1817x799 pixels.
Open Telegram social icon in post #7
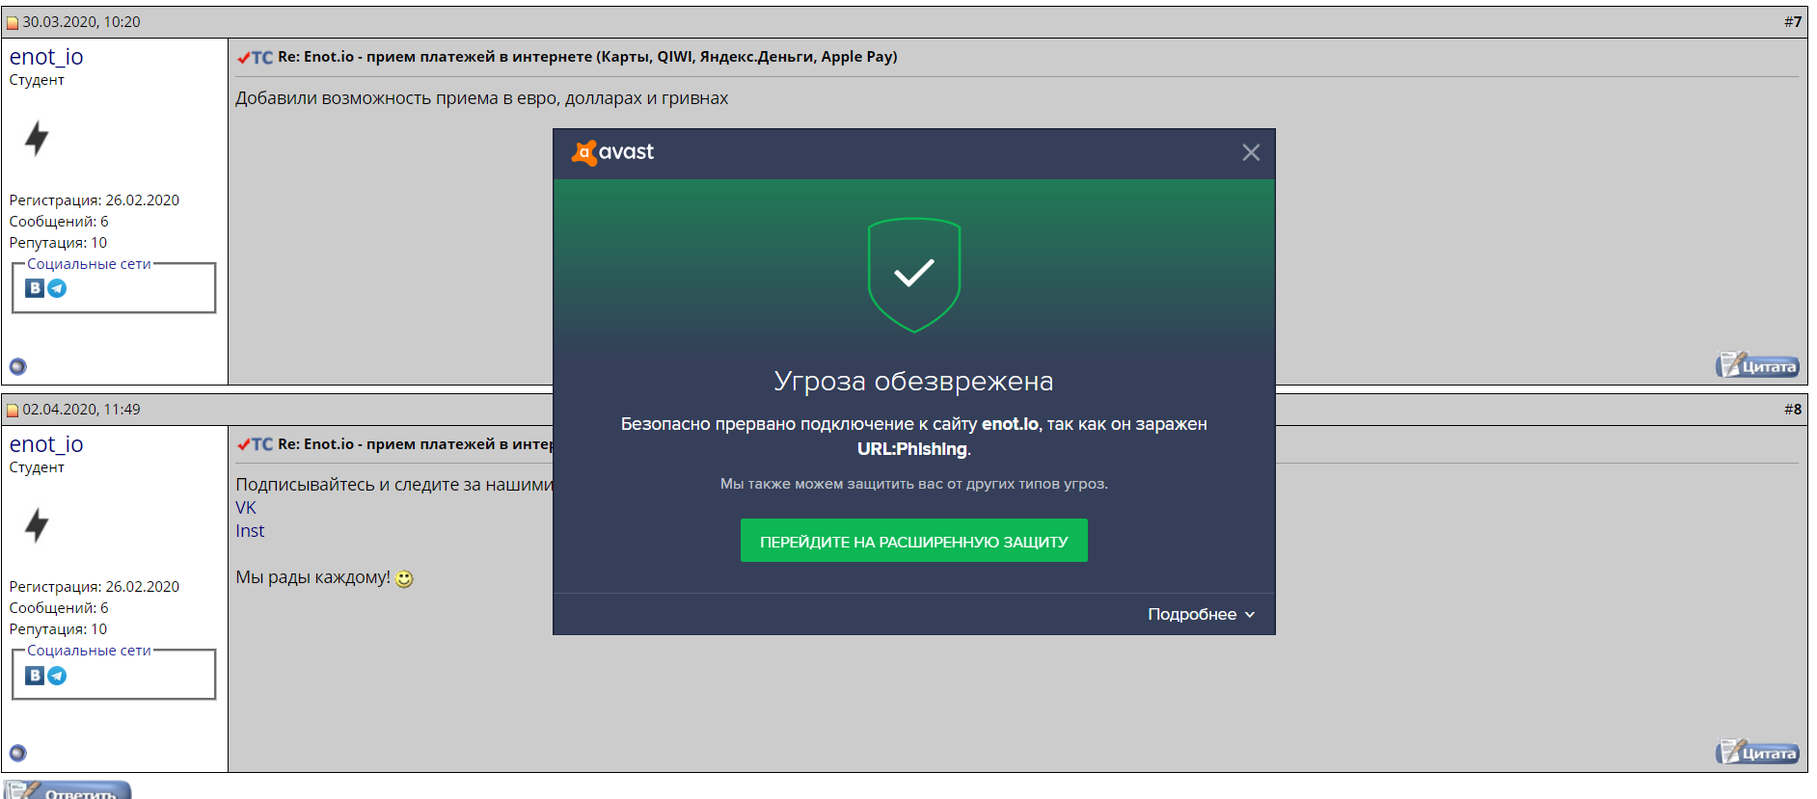(58, 288)
